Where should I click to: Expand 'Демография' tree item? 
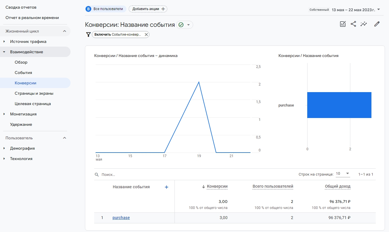(4, 148)
